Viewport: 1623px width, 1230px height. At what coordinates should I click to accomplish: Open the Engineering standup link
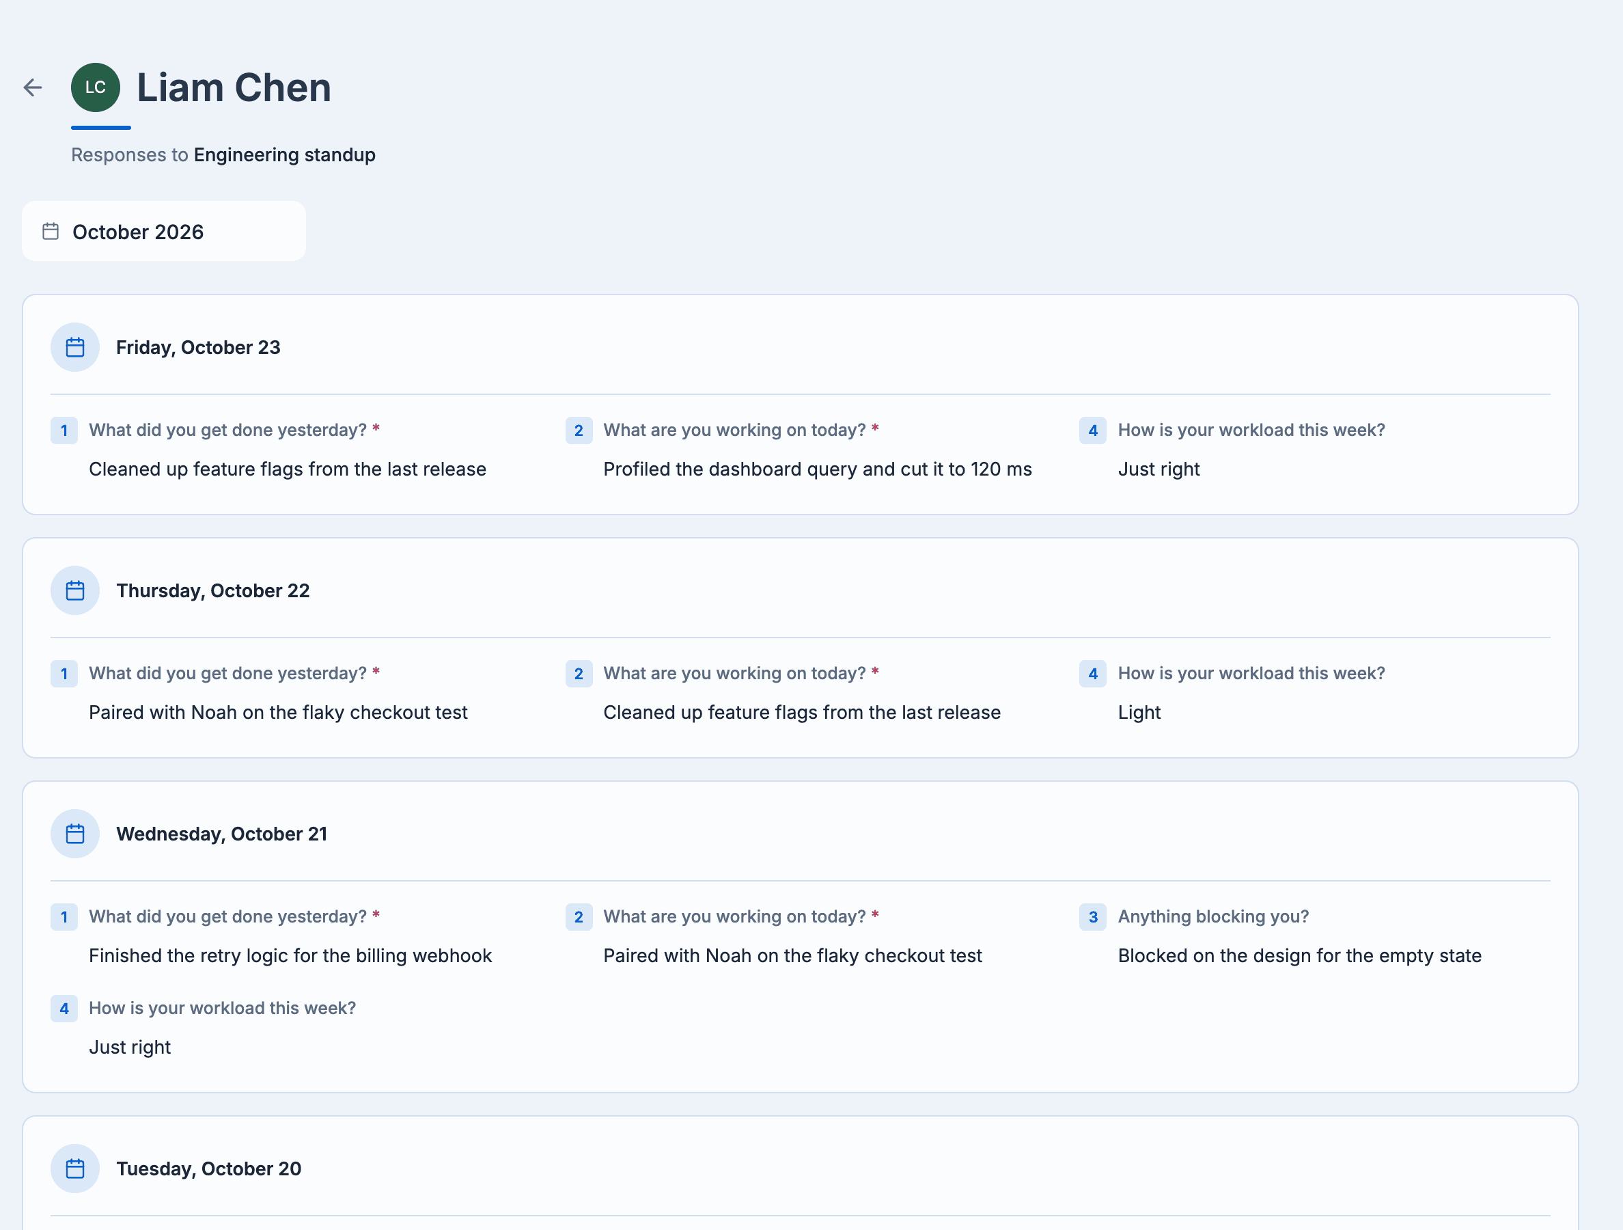(285, 155)
